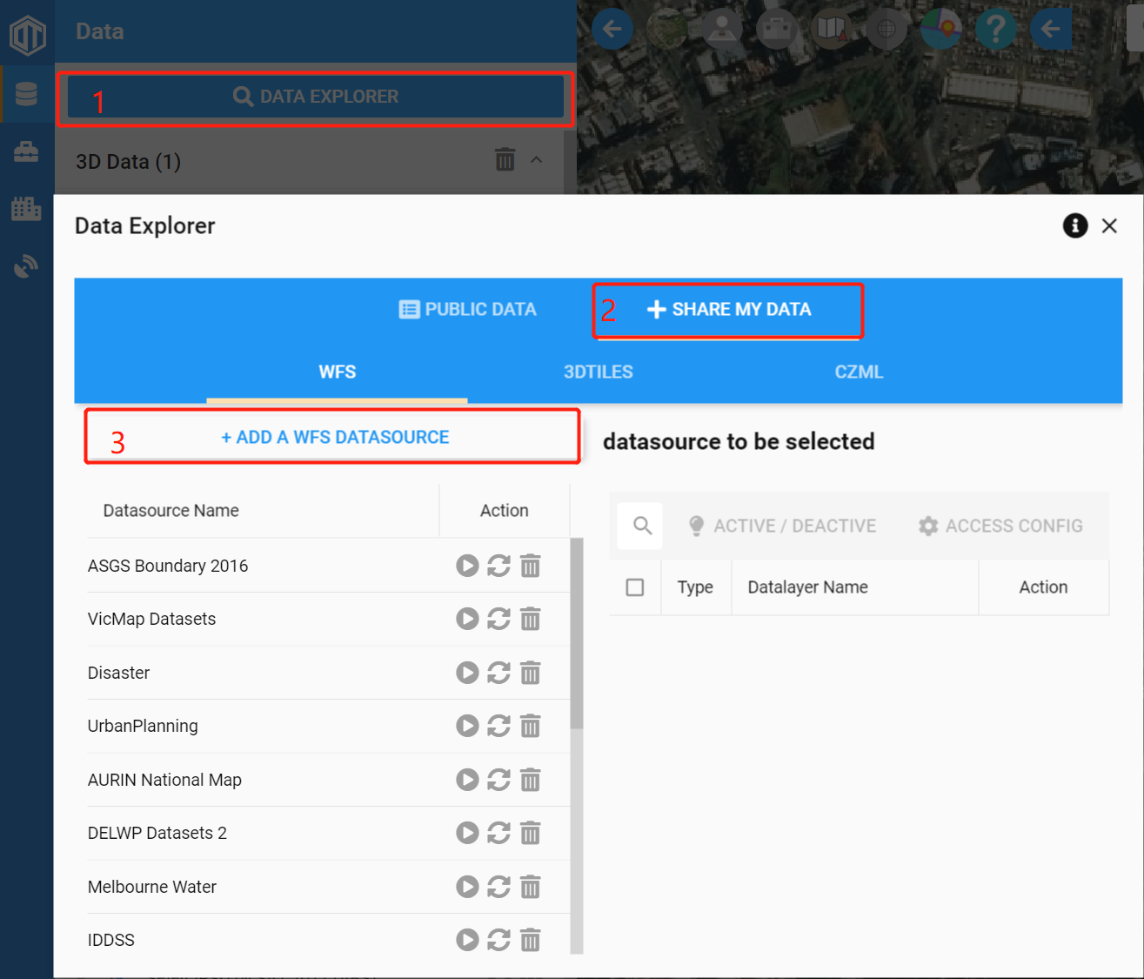Click ADD A WFS DATASOURCE
The image size is (1144, 979).
pos(333,437)
